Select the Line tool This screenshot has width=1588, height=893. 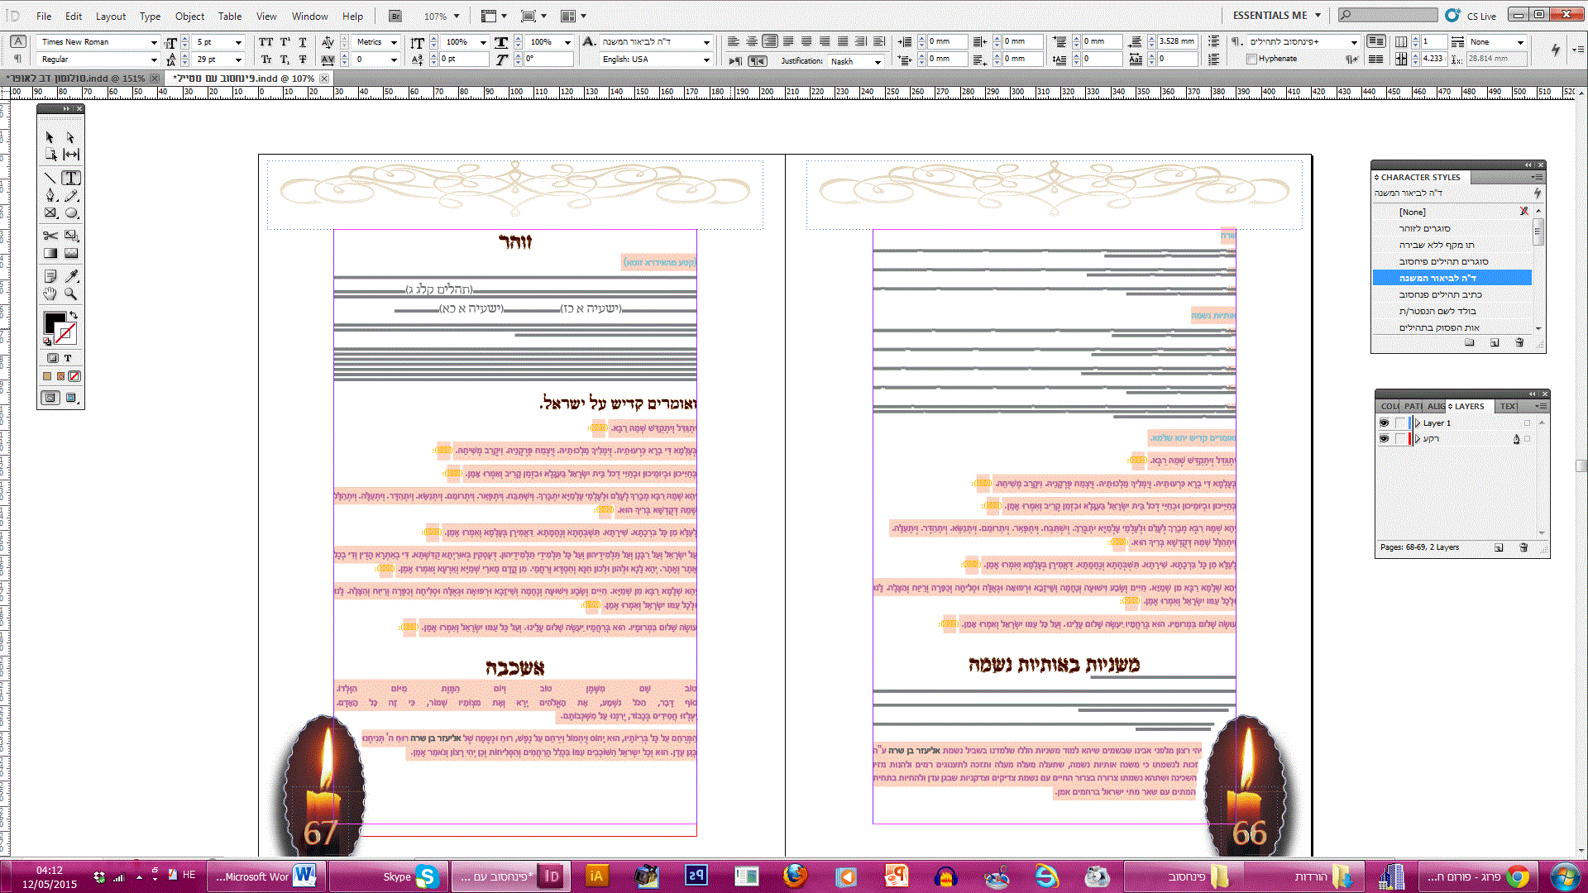point(50,178)
